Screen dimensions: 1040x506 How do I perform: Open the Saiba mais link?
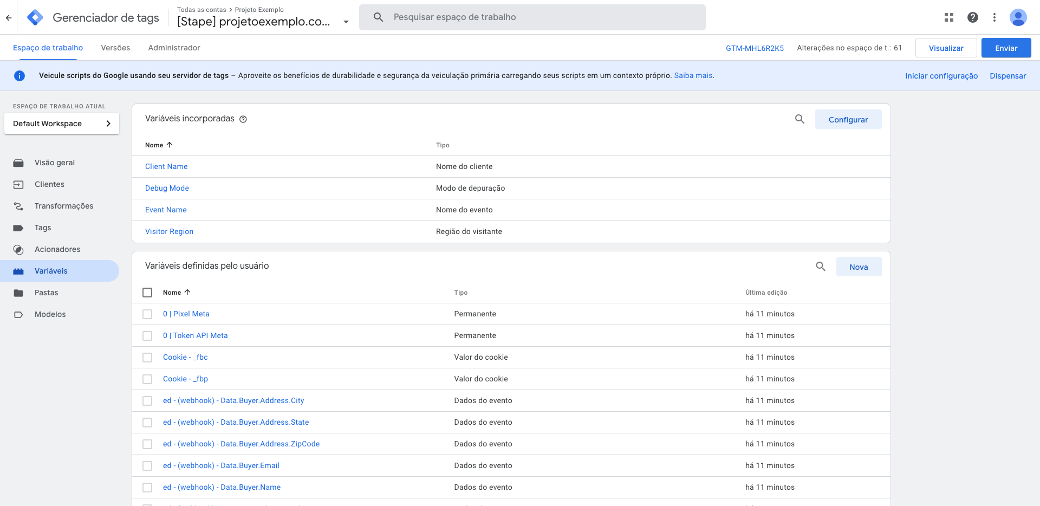pos(693,75)
